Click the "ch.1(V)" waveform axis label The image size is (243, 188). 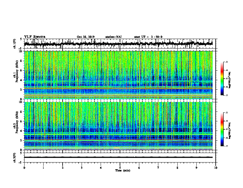coord(15,44)
